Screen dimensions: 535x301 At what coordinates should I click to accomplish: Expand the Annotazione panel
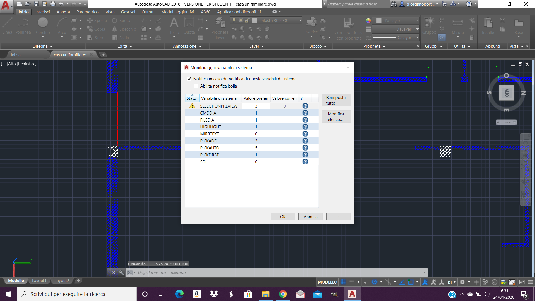point(187,46)
